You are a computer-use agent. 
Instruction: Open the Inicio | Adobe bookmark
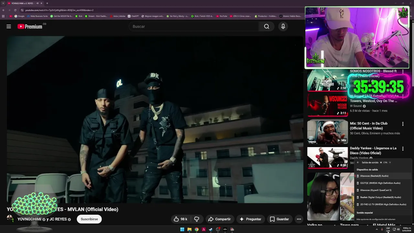click(x=118, y=16)
